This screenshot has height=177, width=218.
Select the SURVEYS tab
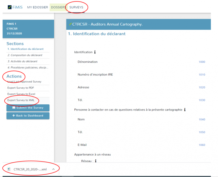point(76,7)
